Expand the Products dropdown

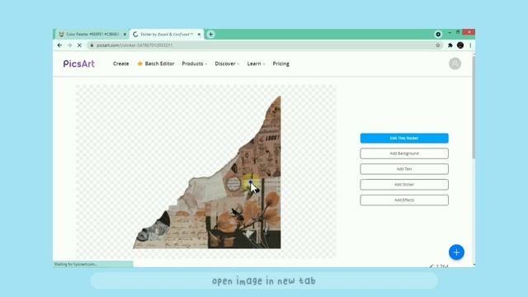195,64
